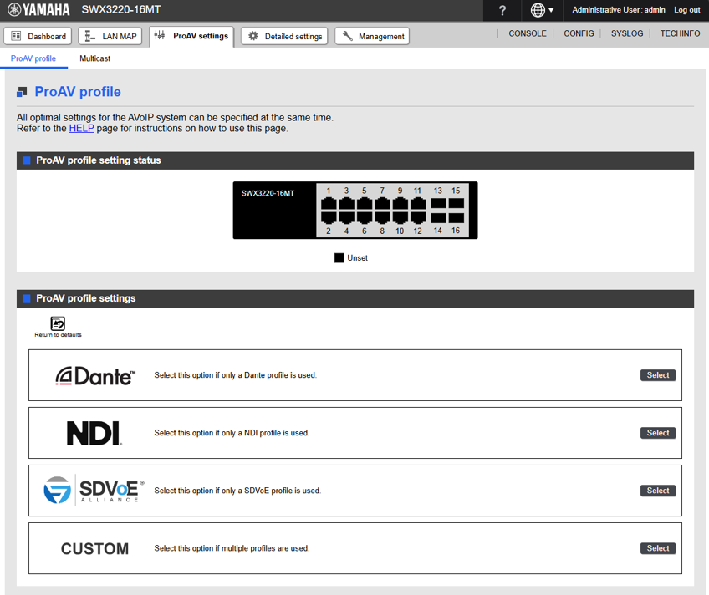Open the language globe dropdown
This screenshot has width=709, height=595.
[543, 10]
